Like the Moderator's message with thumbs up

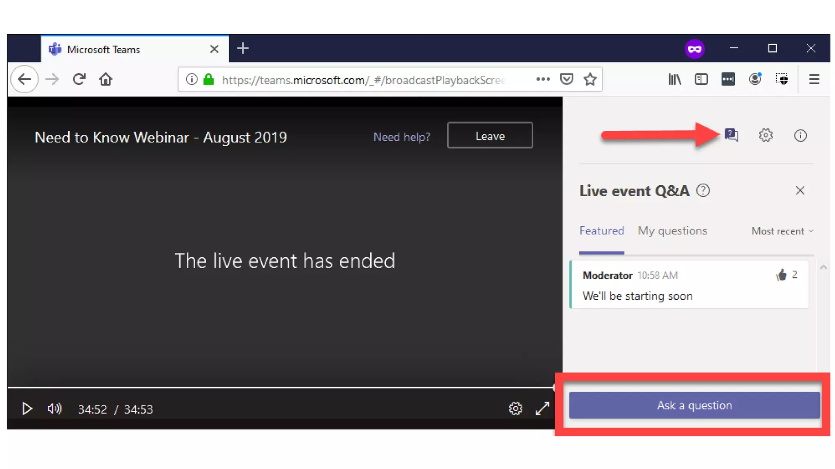pyautogui.click(x=781, y=275)
